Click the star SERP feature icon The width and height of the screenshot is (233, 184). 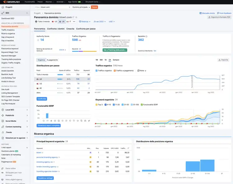(x=51, y=121)
